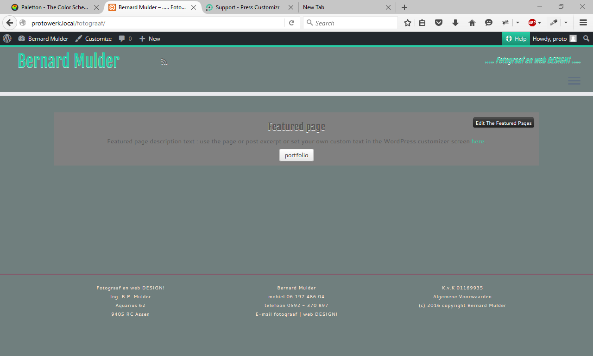Open the Downloads arrow in toolbar
Screen dimensions: 593x356
click(455, 23)
